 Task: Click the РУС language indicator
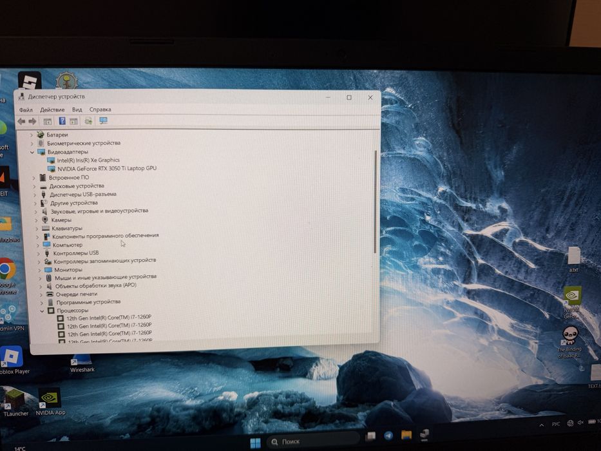556,424
